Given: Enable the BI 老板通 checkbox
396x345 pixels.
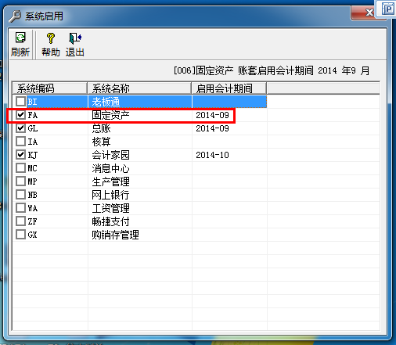Looking at the screenshot, I should (x=20, y=102).
